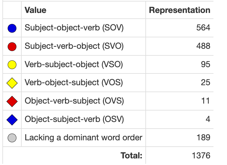
Task: Click the blue circle SOV icon
Action: click(x=12, y=28)
